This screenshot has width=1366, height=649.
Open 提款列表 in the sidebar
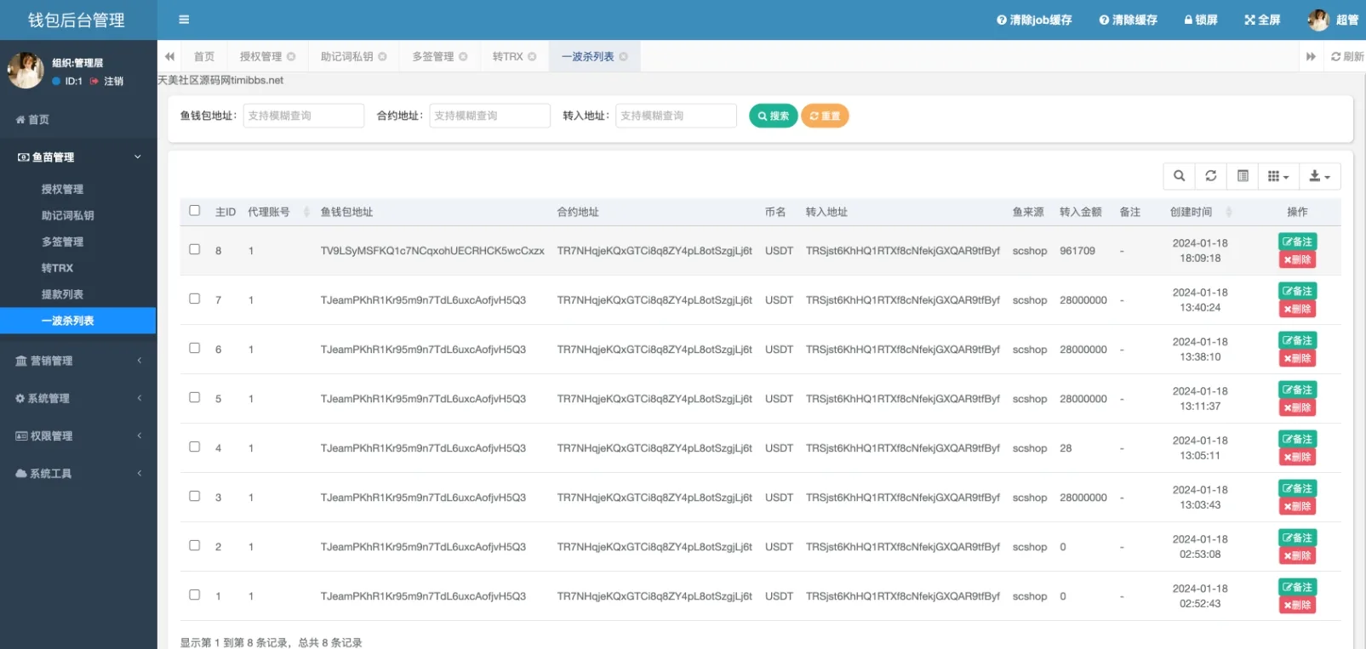(62, 294)
